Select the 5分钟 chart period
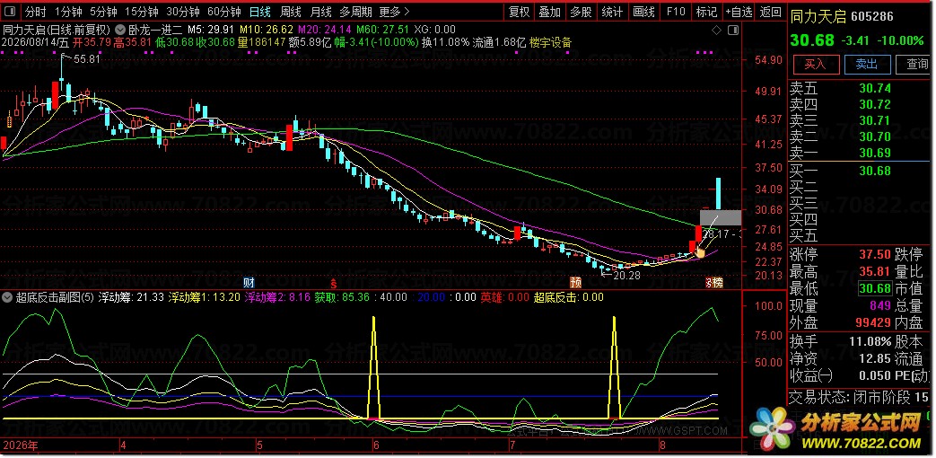This screenshot has height=458, width=936. (103, 12)
